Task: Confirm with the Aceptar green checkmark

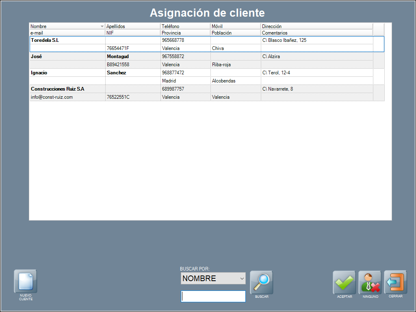Action: 344,282
